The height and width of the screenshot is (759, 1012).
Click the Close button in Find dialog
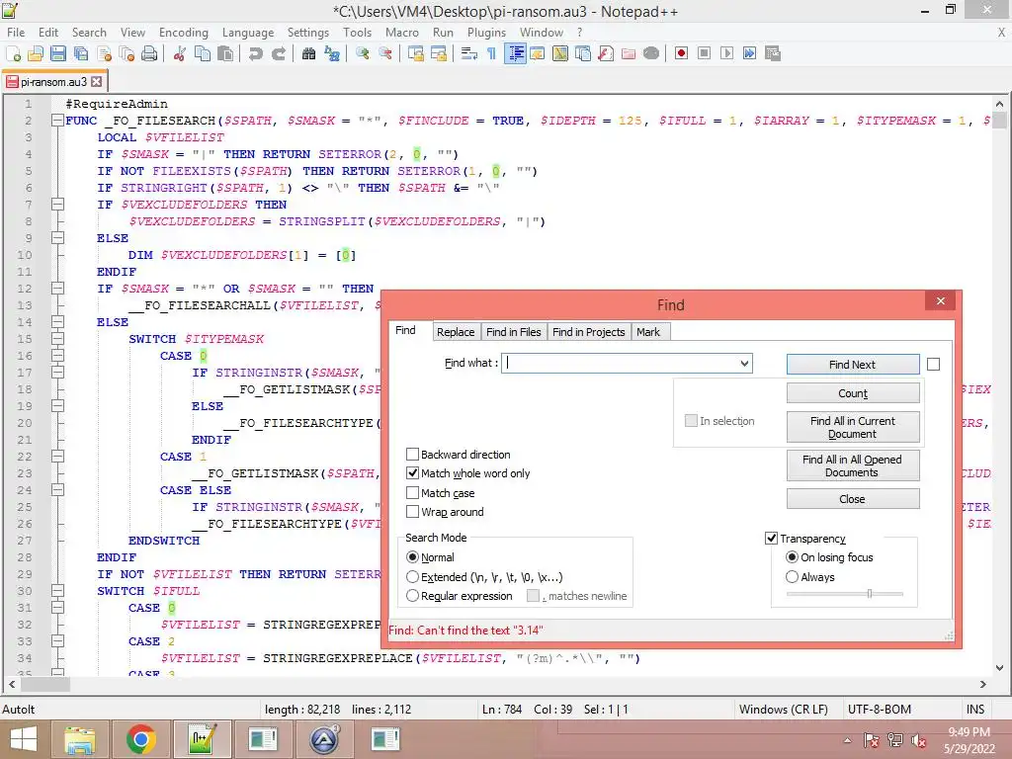(853, 499)
